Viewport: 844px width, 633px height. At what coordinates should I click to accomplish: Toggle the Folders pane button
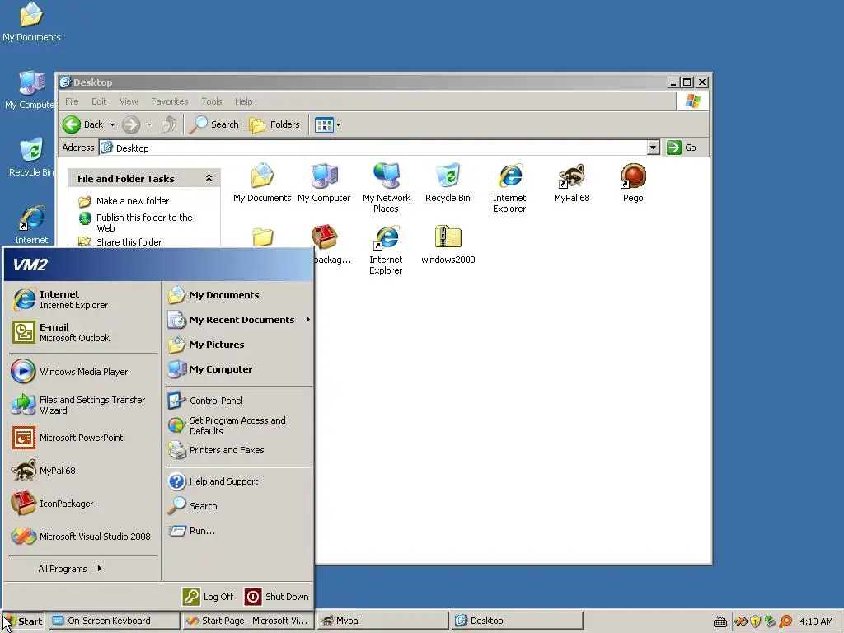coord(274,124)
